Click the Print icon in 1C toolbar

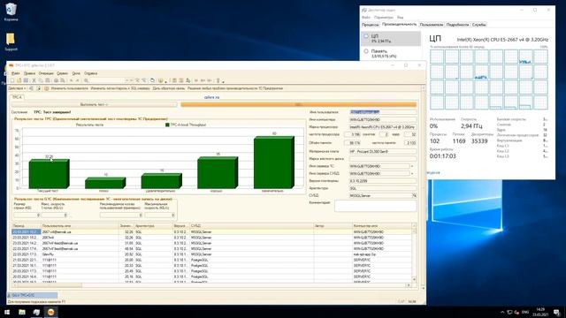click(x=56, y=80)
